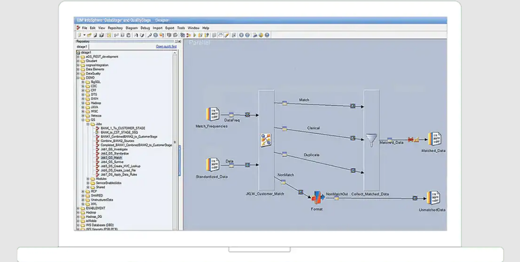Click partition icon at end of Match link
520x262 pixels.
point(353,106)
